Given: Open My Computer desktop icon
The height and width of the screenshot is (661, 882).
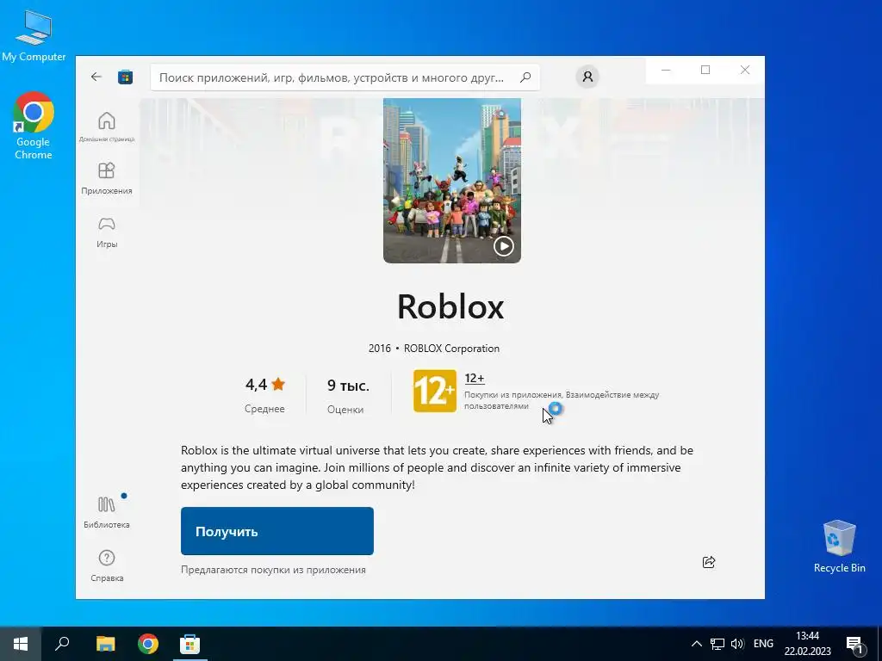Looking at the screenshot, I should pos(34,35).
